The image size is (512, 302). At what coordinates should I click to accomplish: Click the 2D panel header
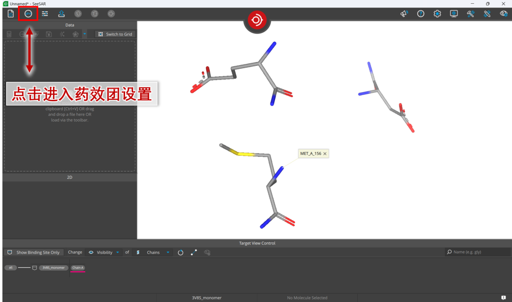pyautogui.click(x=70, y=178)
